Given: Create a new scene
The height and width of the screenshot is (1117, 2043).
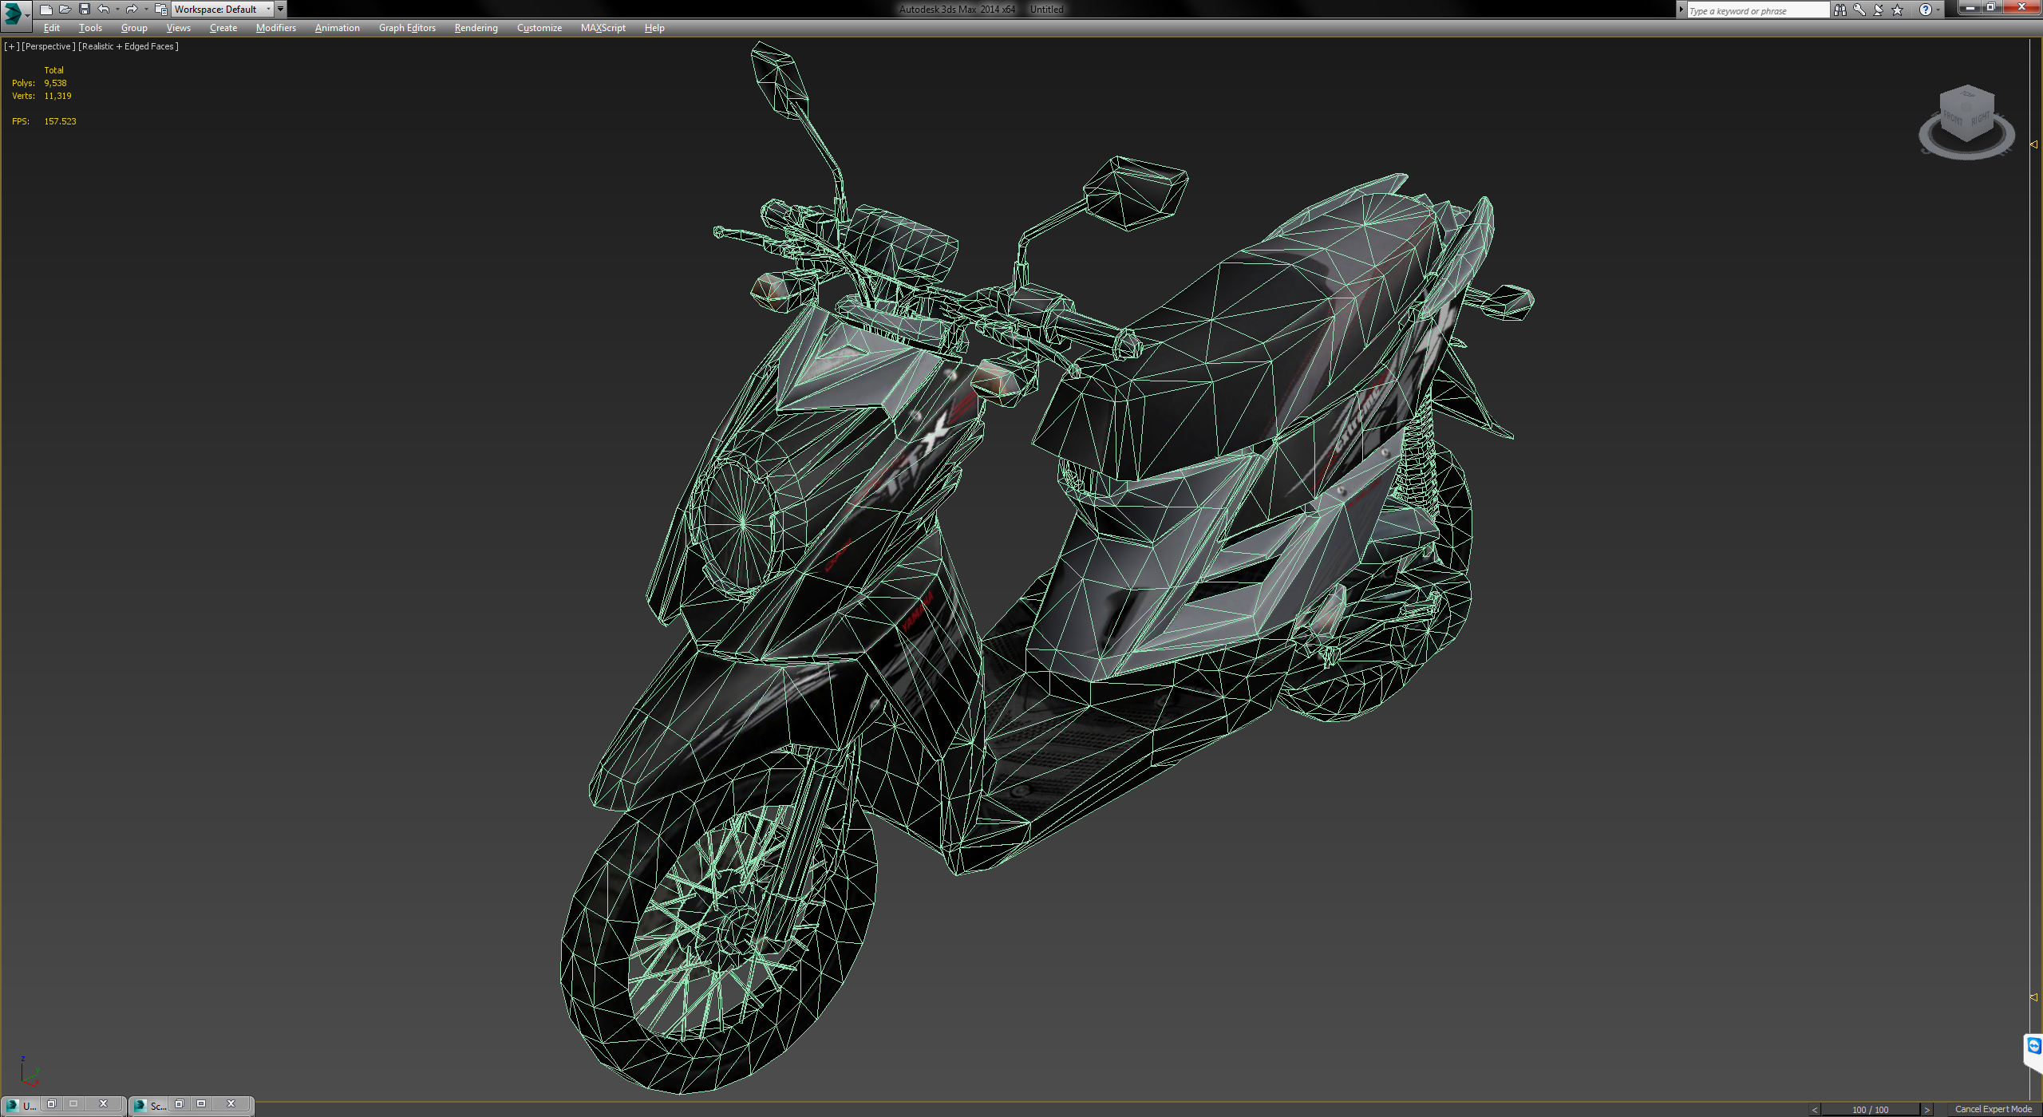Looking at the screenshot, I should (x=48, y=9).
